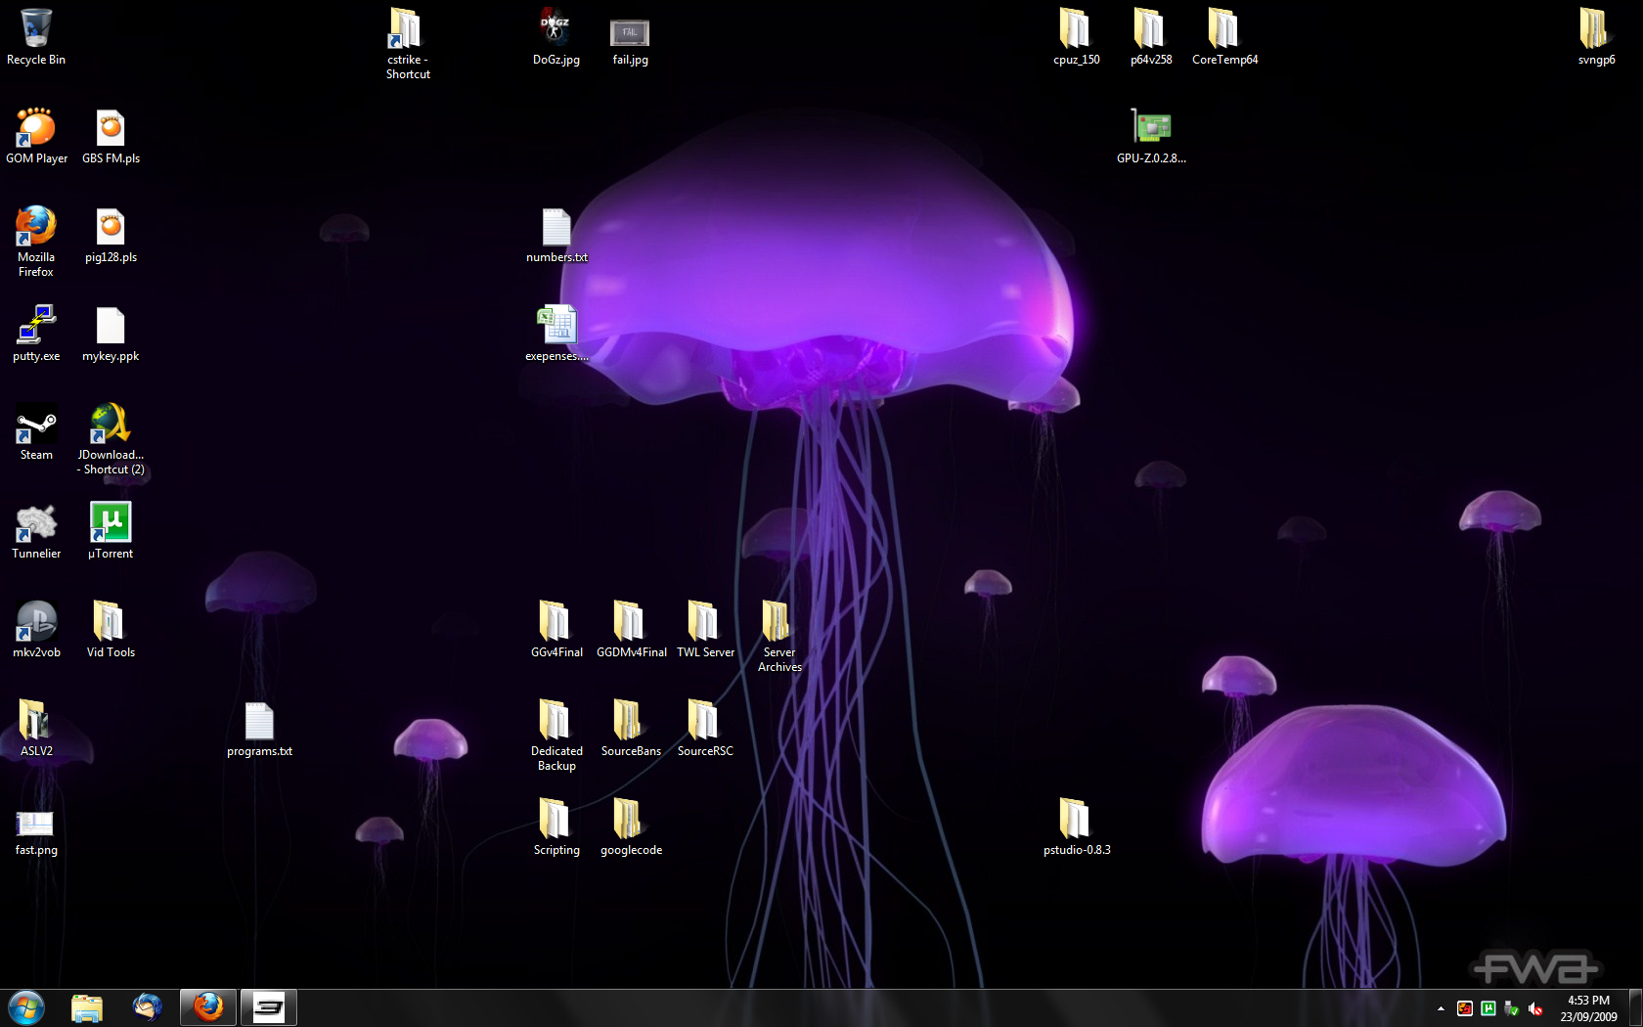Open the 4:53 PM clock and date
Image resolution: width=1643 pixels, height=1027 pixels.
coord(1588,1008)
